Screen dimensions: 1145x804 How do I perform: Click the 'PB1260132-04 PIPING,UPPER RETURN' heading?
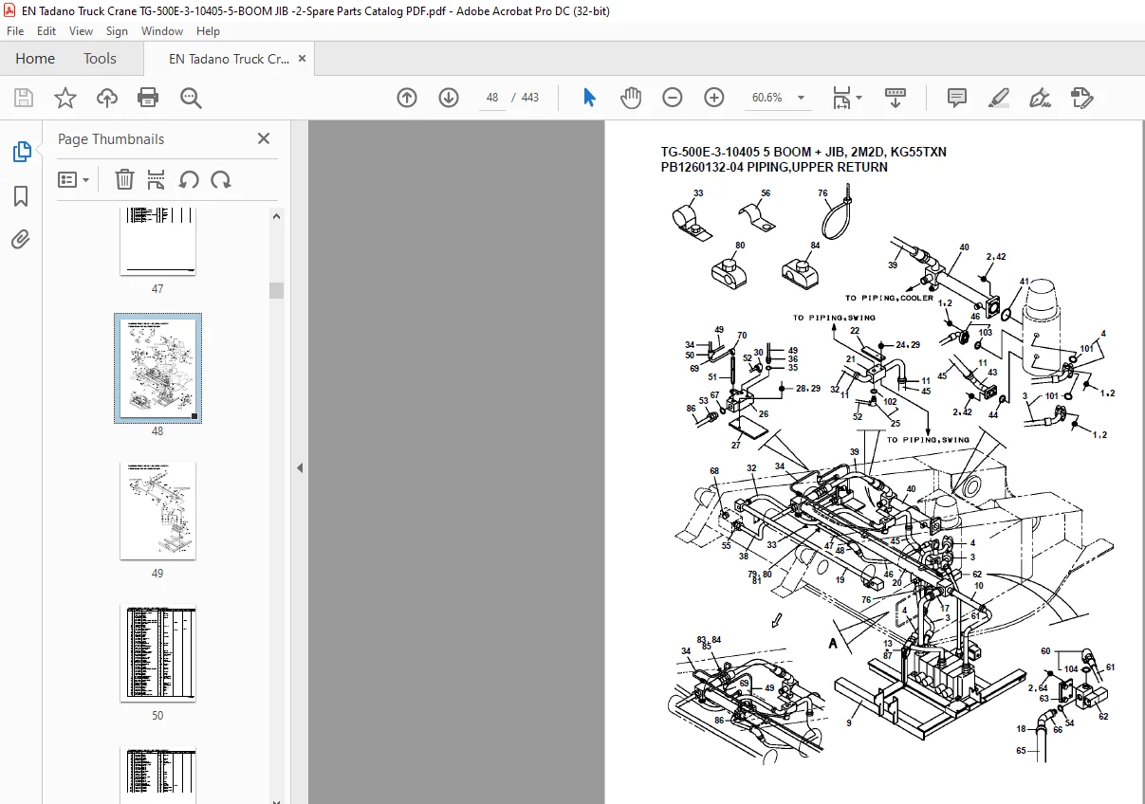click(774, 168)
